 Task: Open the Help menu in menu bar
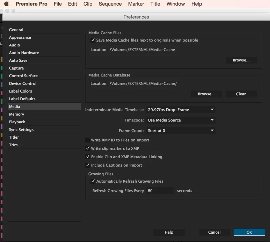[x=197, y=4]
